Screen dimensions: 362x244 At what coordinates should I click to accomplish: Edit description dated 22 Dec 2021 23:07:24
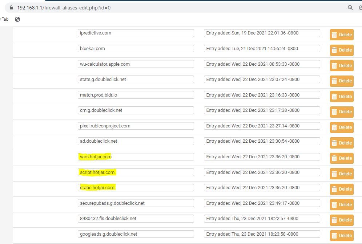(x=262, y=79)
